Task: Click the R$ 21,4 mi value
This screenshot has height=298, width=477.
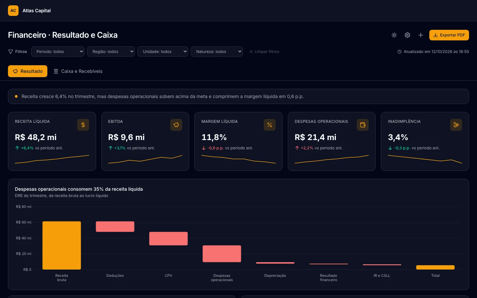Action: click(315, 137)
